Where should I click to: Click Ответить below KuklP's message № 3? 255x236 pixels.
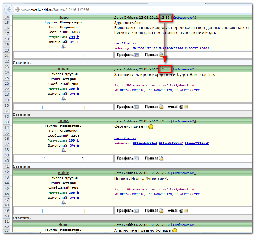point(22,114)
